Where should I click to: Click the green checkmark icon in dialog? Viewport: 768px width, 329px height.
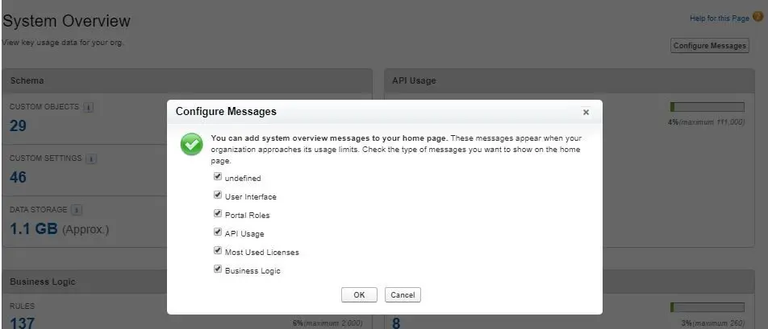pos(191,145)
